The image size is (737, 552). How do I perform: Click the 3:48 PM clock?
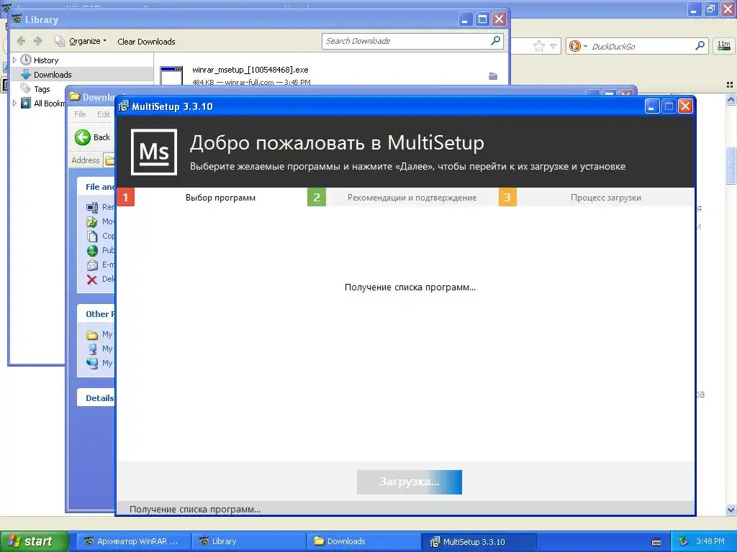(x=710, y=541)
